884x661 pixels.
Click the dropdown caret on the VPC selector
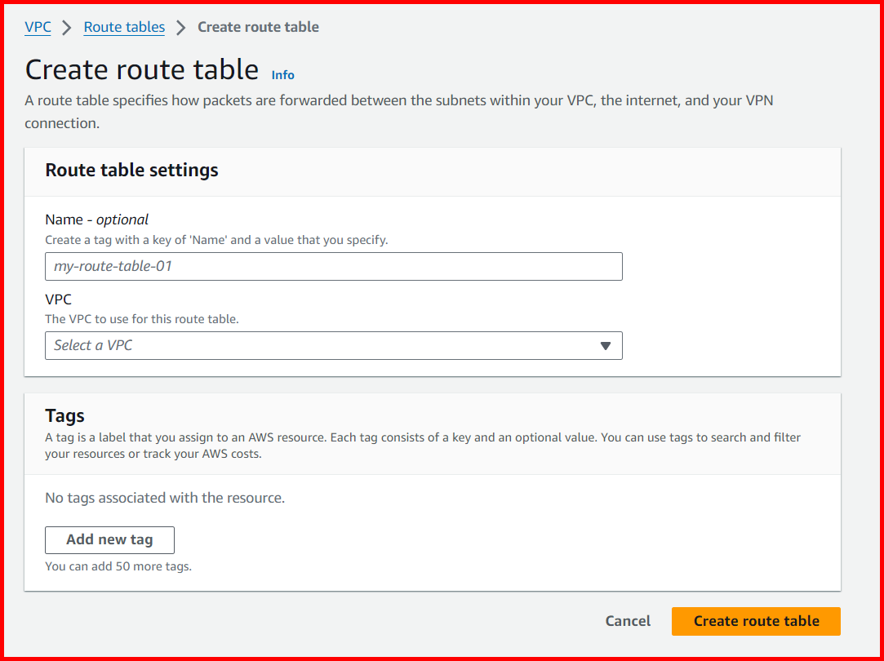coord(606,345)
